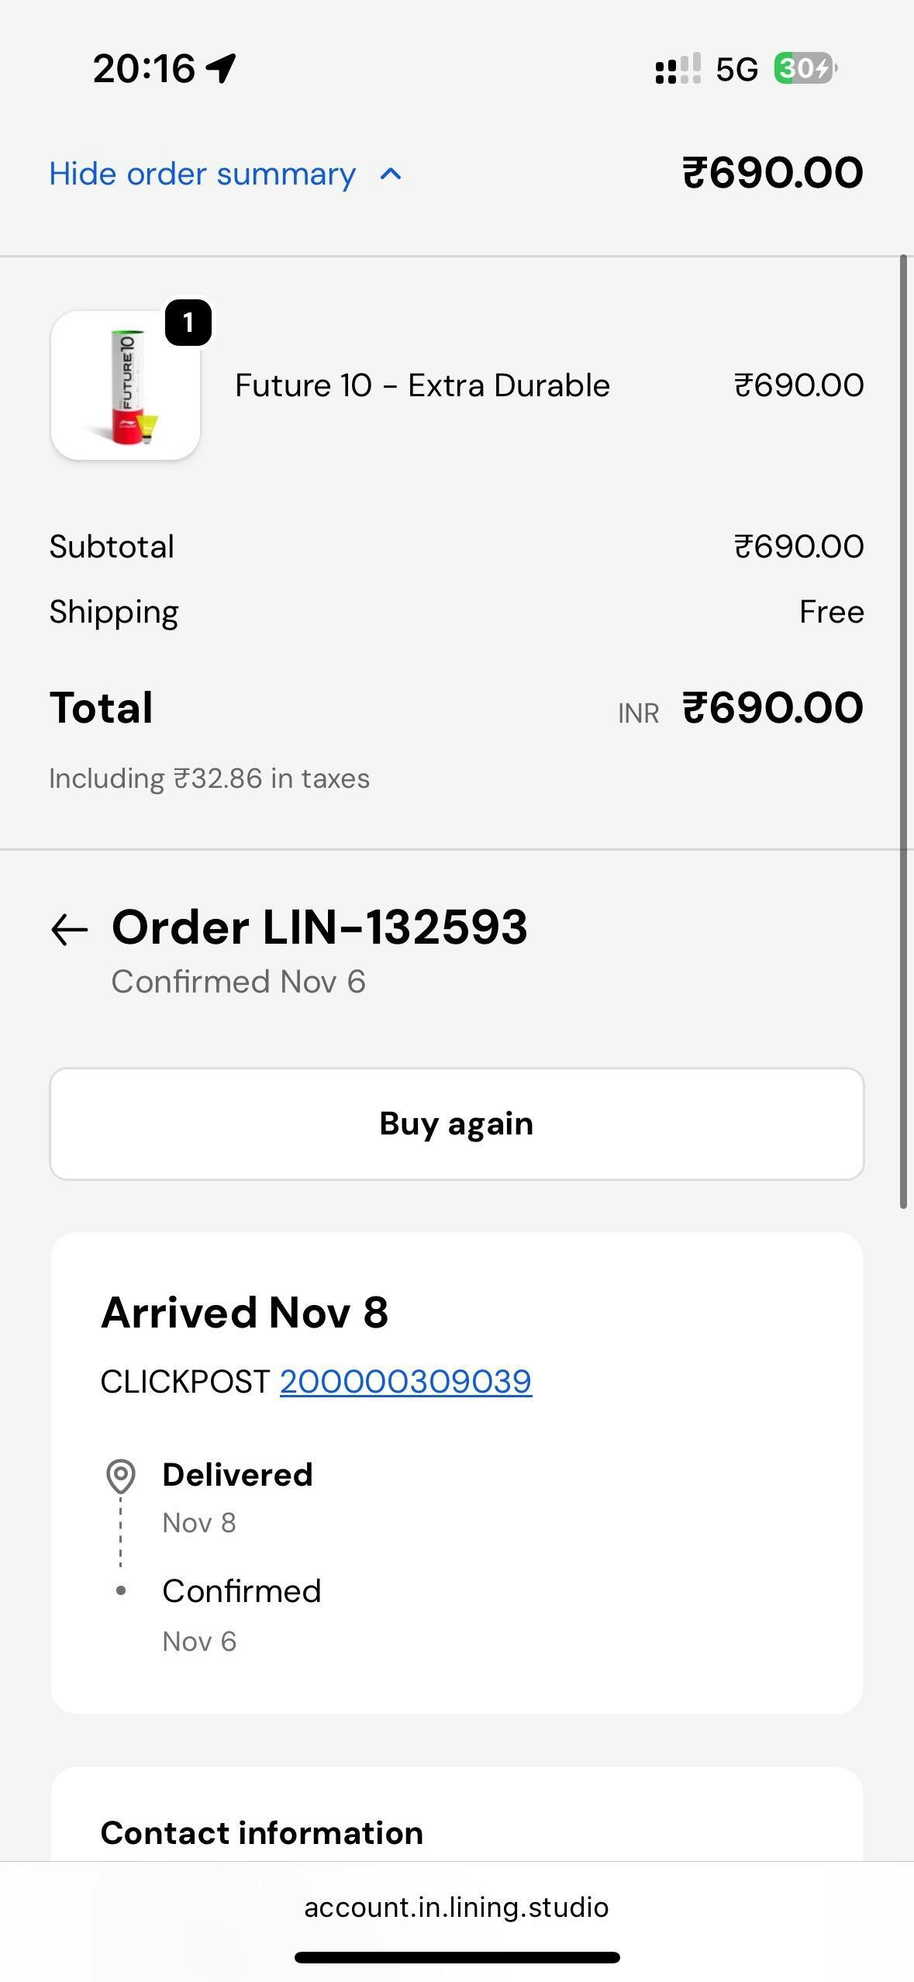Tap the Order LIN-132593 heading
This screenshot has height=1982, width=914.
click(319, 927)
